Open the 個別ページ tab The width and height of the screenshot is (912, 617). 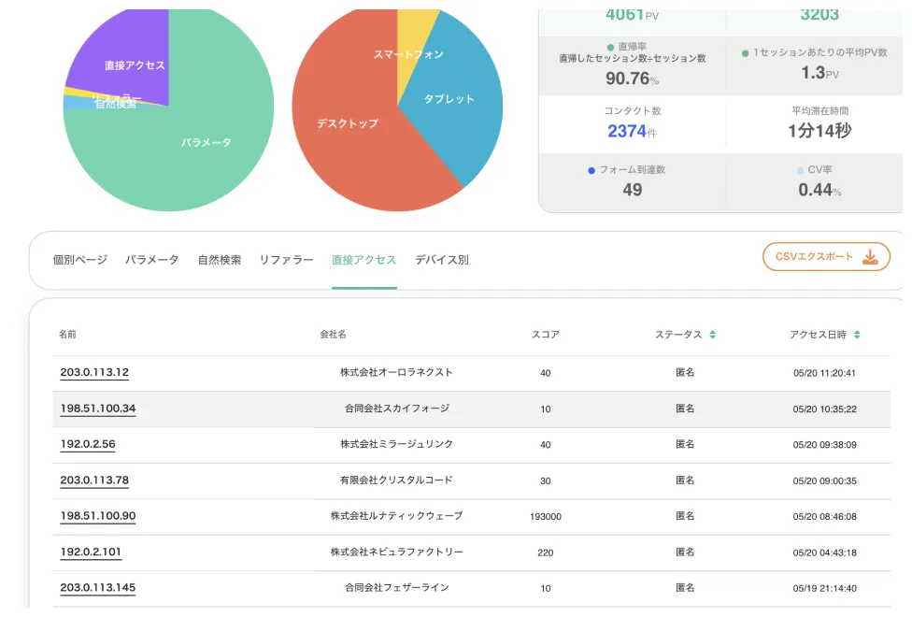coord(80,260)
